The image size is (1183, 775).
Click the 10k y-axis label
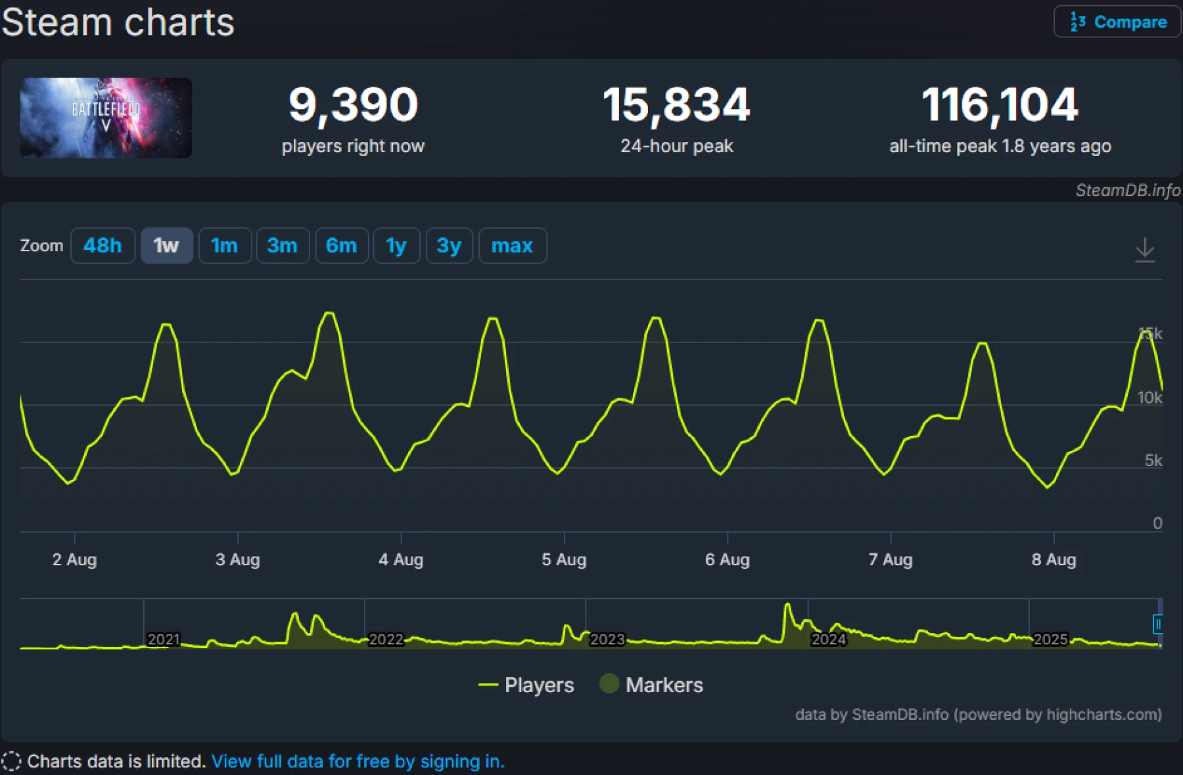tap(1149, 398)
